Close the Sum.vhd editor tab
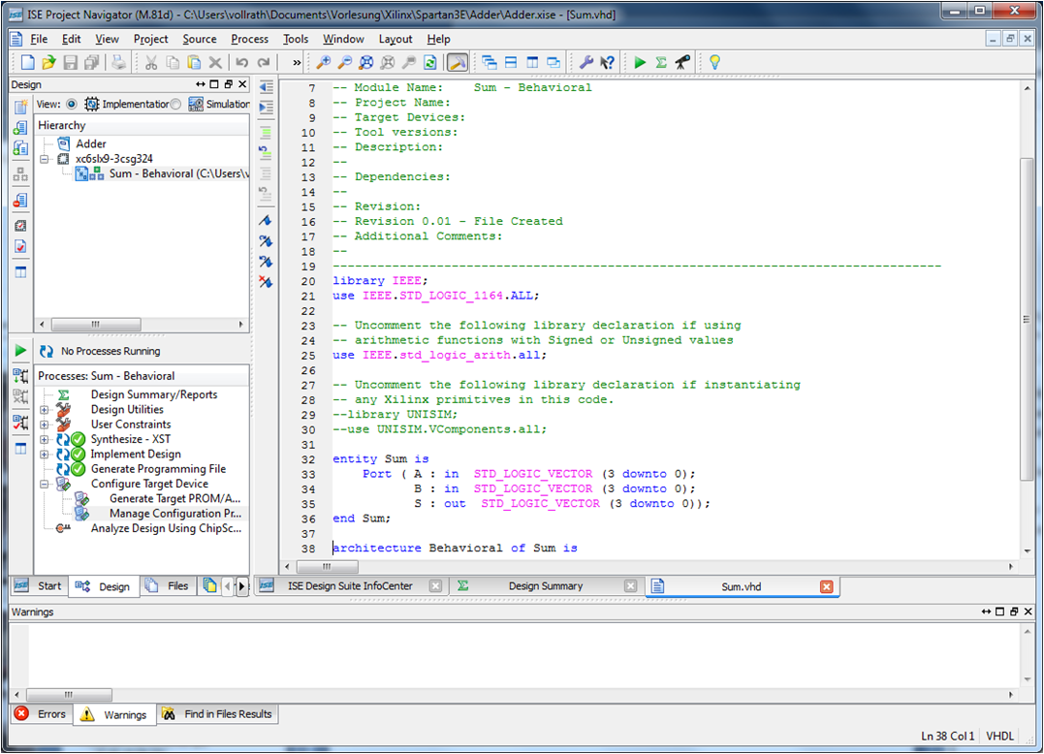 826,586
